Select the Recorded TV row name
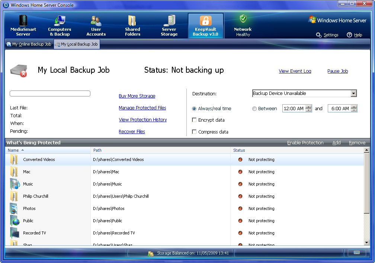This screenshot has height=263, width=375. 35,233
